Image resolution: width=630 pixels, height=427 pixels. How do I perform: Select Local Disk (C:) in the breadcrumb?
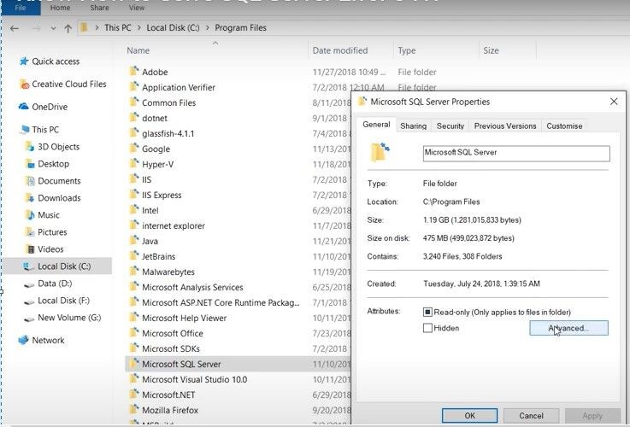pyautogui.click(x=173, y=27)
